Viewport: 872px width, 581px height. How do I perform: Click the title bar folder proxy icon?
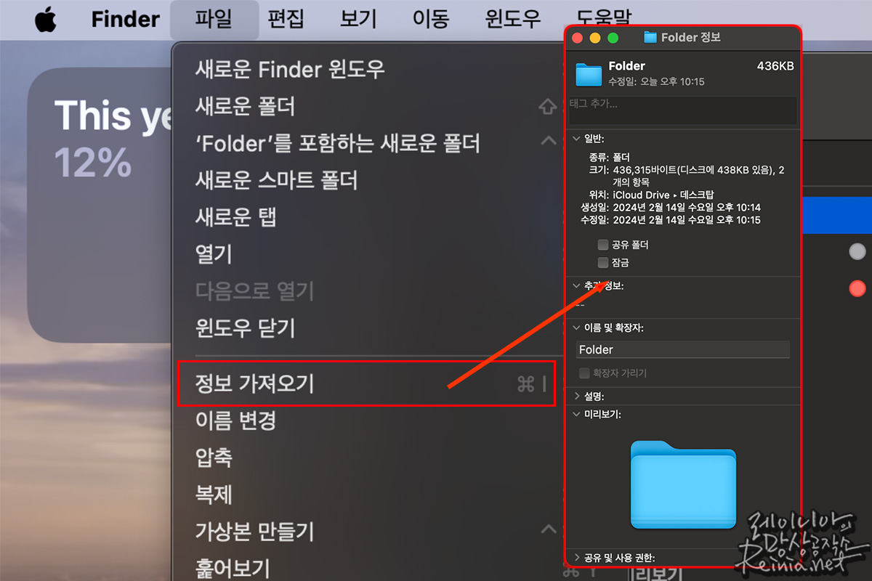click(650, 38)
